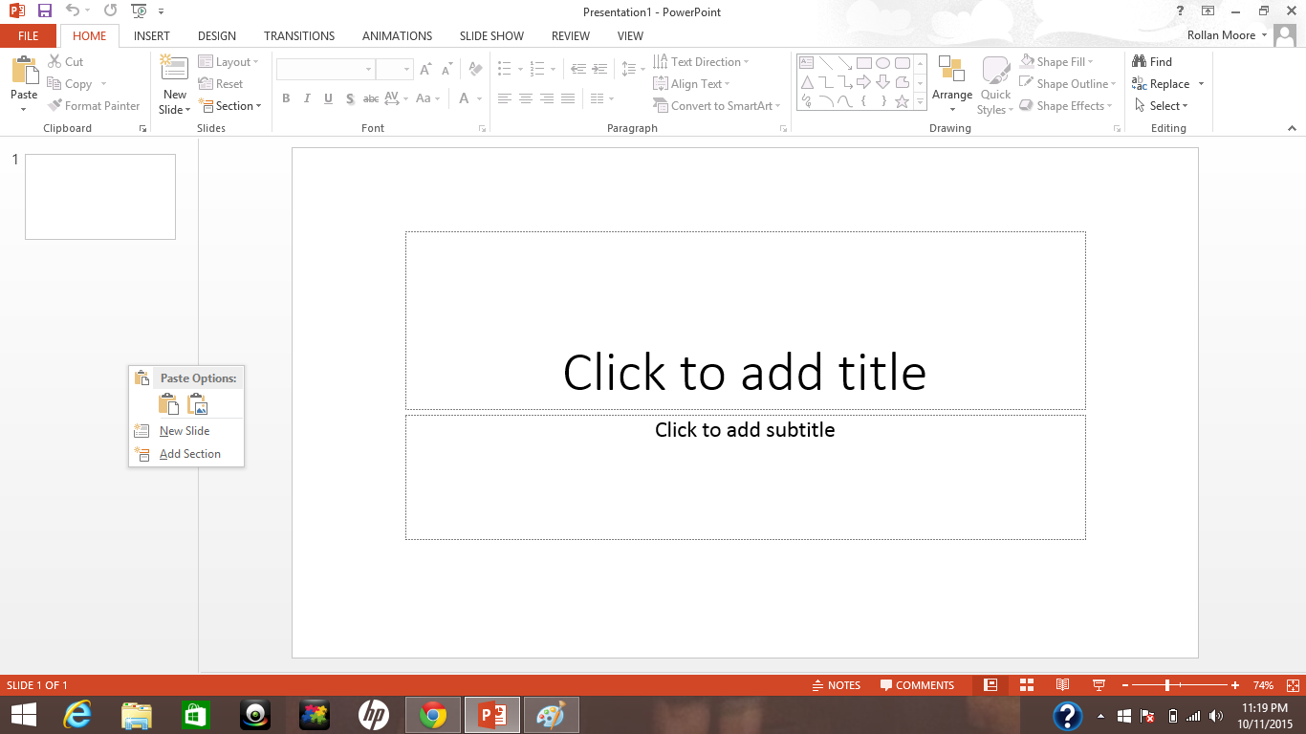Viewport: 1306px width, 734px height.
Task: Start presentation from beginning quick access icon
Action: click(139, 11)
